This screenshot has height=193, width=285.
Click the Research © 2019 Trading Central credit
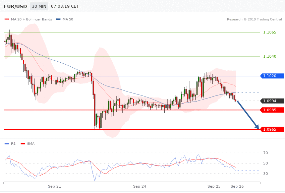click(254, 19)
